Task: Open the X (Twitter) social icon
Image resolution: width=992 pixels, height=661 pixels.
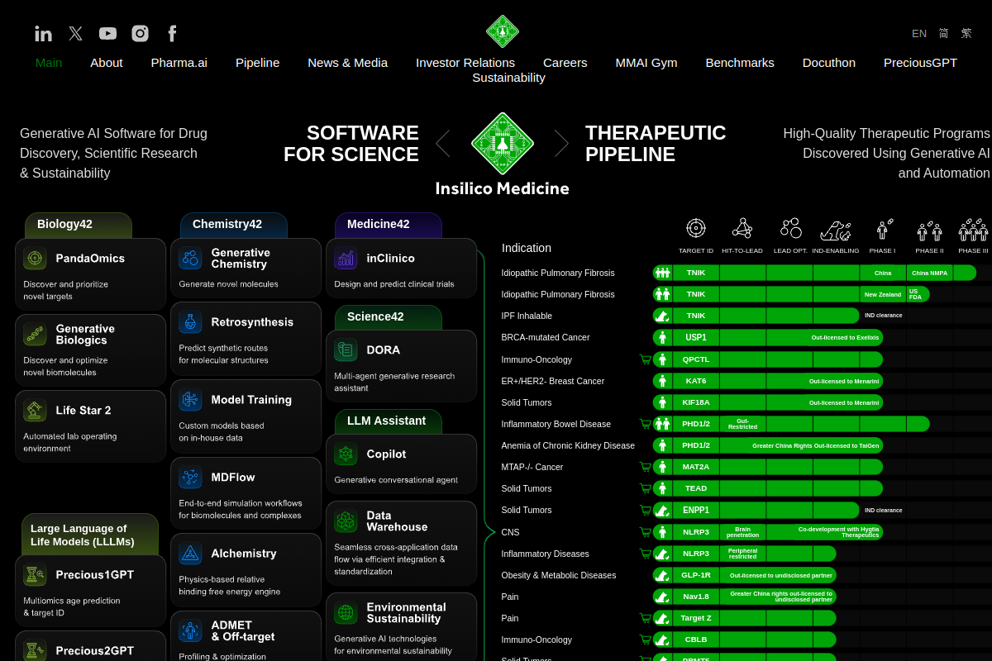Action: pos(76,33)
